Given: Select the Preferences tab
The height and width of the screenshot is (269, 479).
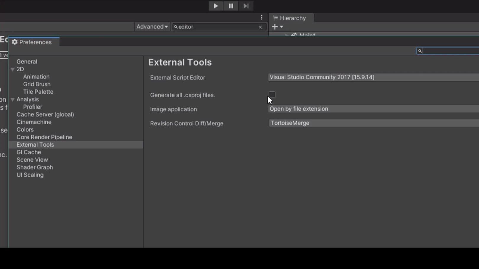Looking at the screenshot, I should tap(35, 42).
